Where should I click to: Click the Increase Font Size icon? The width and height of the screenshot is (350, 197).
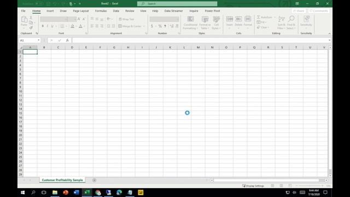[x=79, y=19]
